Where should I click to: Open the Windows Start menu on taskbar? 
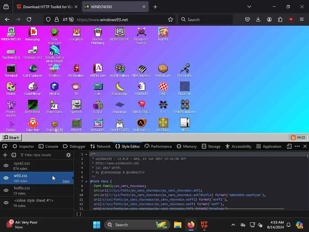pos(97,225)
